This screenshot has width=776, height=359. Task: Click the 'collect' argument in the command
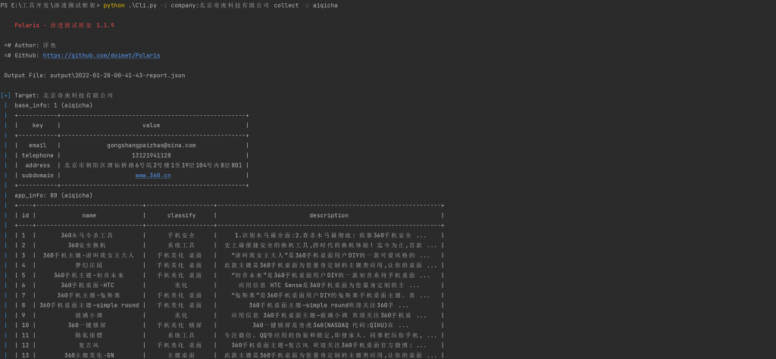click(286, 5)
